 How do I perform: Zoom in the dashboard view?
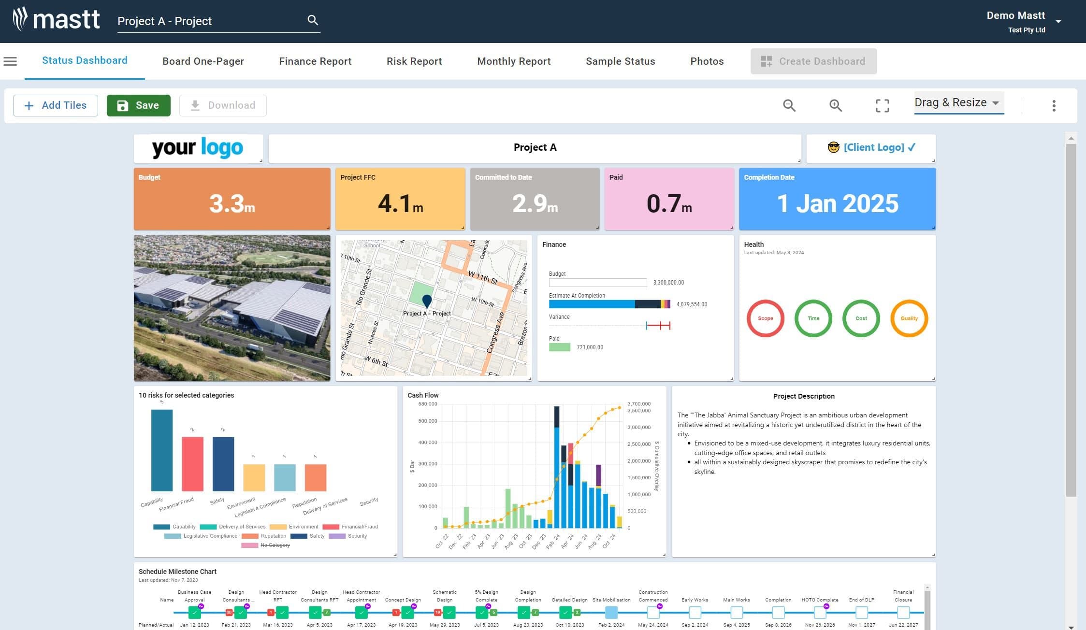pyautogui.click(x=835, y=105)
